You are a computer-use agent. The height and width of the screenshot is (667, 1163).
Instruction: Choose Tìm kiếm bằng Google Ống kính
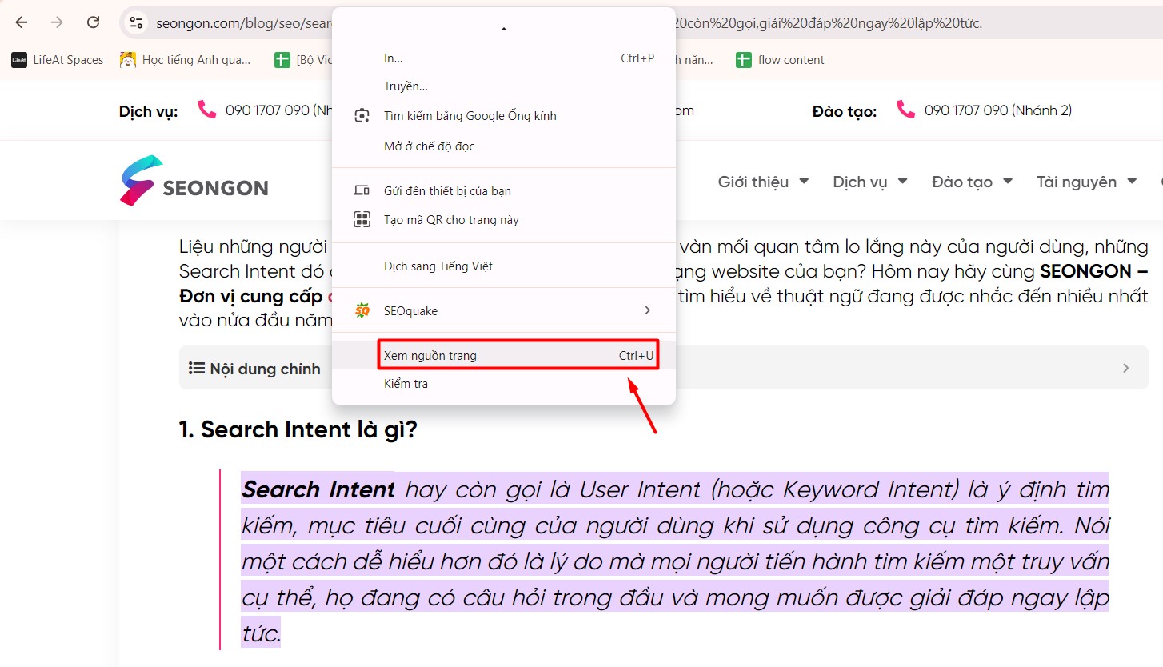pos(504,116)
